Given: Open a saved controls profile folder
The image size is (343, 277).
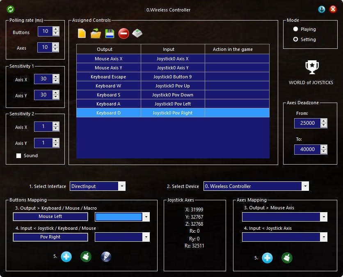Looking at the screenshot, I should [96, 34].
